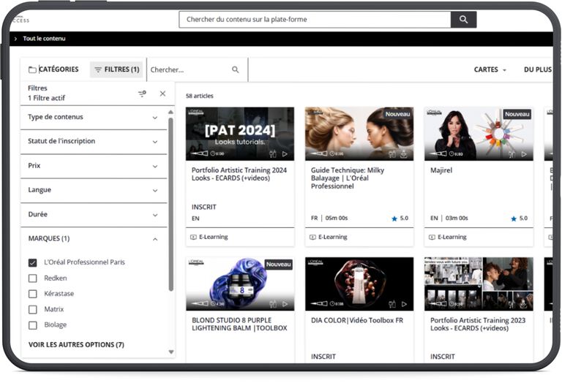Open BLOND STUDIO 8 PURPLE LIGHTENING BALM title
The width and height of the screenshot is (562, 383).
239,324
